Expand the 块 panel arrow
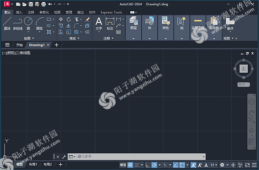The image size is (259, 170). click(149, 39)
